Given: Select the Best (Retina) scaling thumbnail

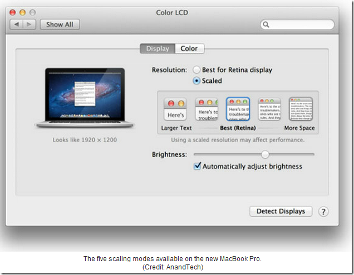Looking at the screenshot, I should [238, 109].
